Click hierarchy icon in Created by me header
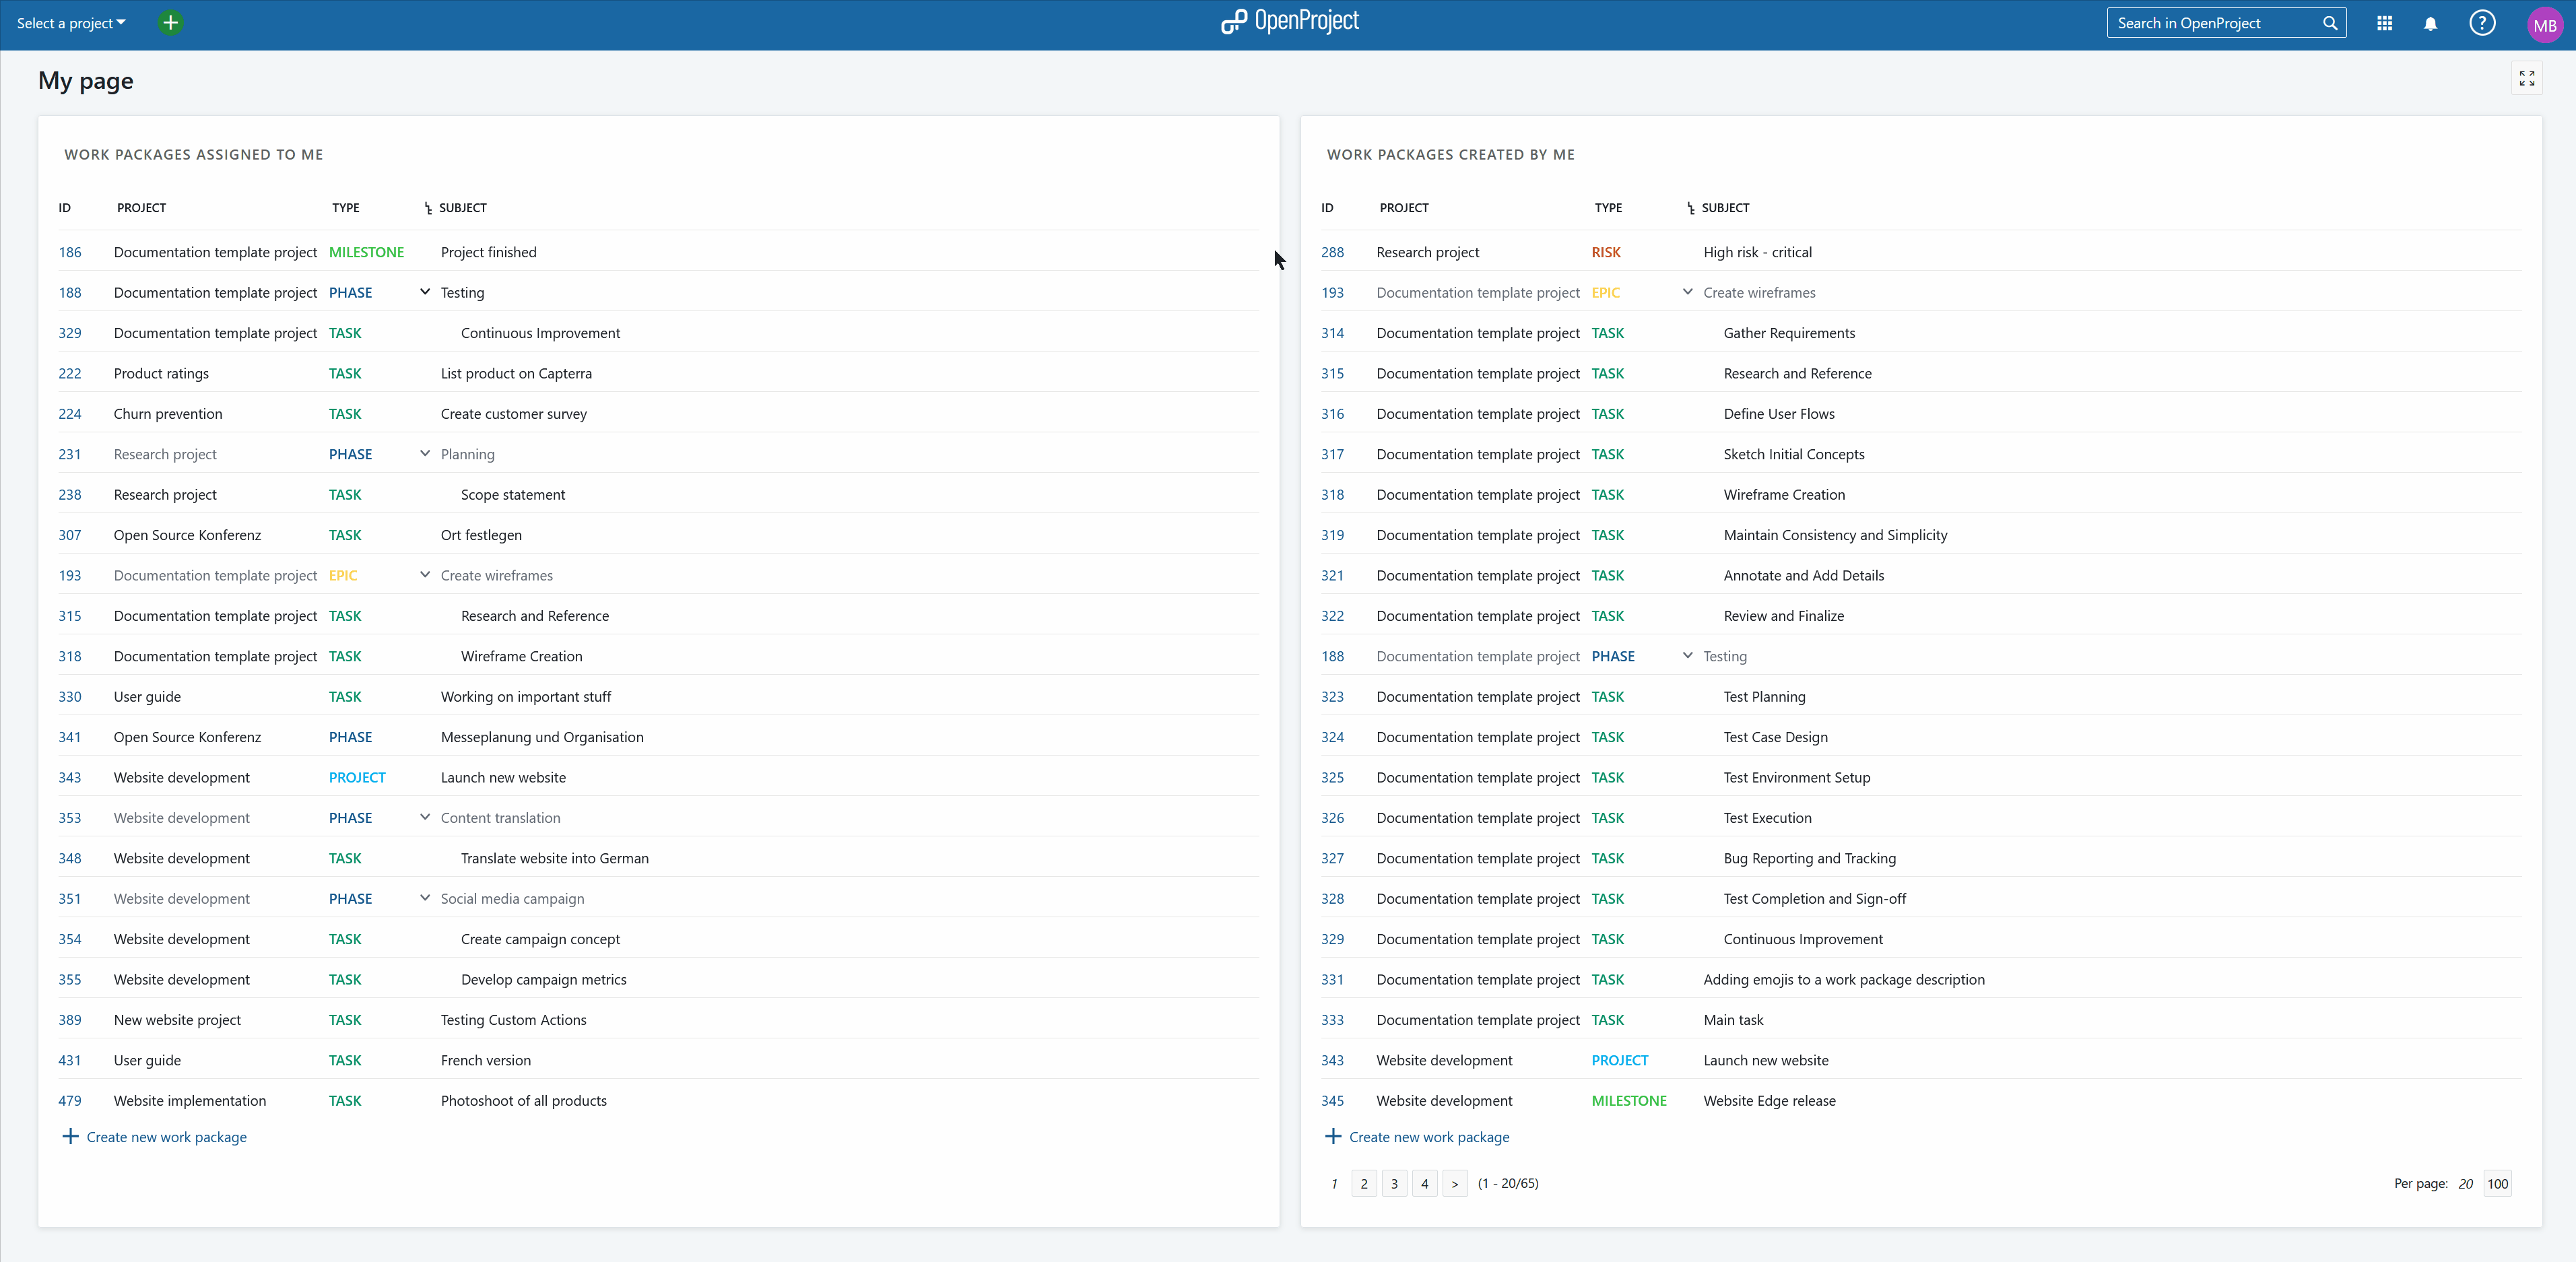The height and width of the screenshot is (1262, 2576). pos(1690,208)
